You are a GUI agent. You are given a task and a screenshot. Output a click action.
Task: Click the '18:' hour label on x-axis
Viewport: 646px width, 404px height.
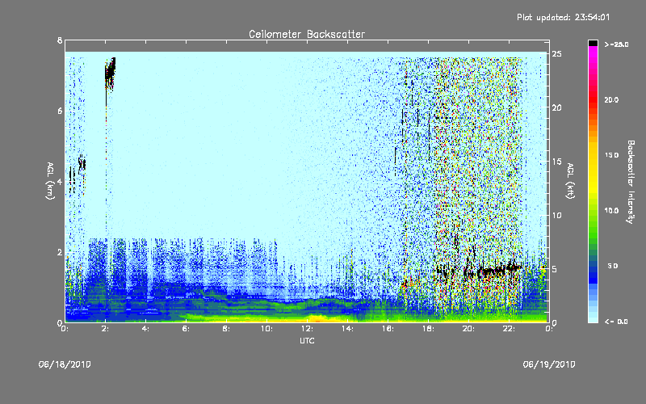pos(428,329)
